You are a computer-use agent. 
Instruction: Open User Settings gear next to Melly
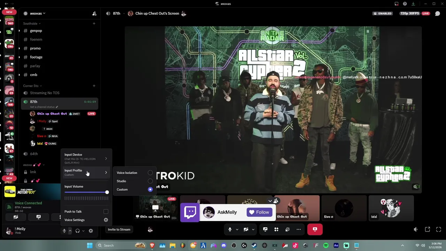[91, 231]
